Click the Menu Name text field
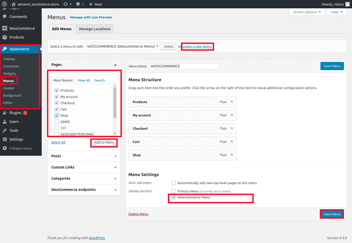The image size is (352, 243). 184,66
